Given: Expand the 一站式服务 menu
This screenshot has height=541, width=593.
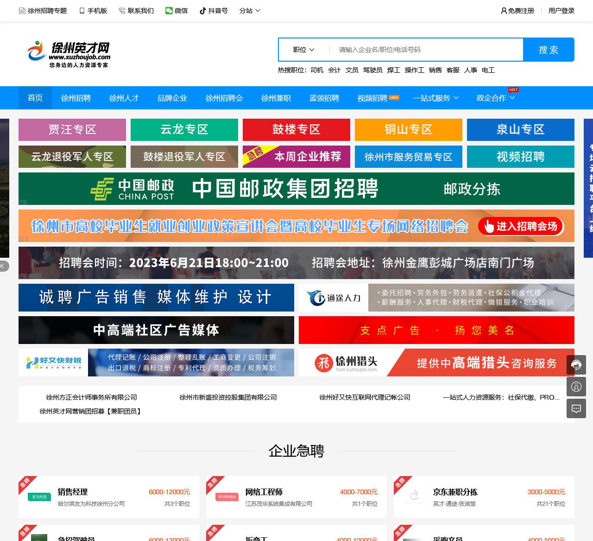Looking at the screenshot, I should [x=436, y=98].
